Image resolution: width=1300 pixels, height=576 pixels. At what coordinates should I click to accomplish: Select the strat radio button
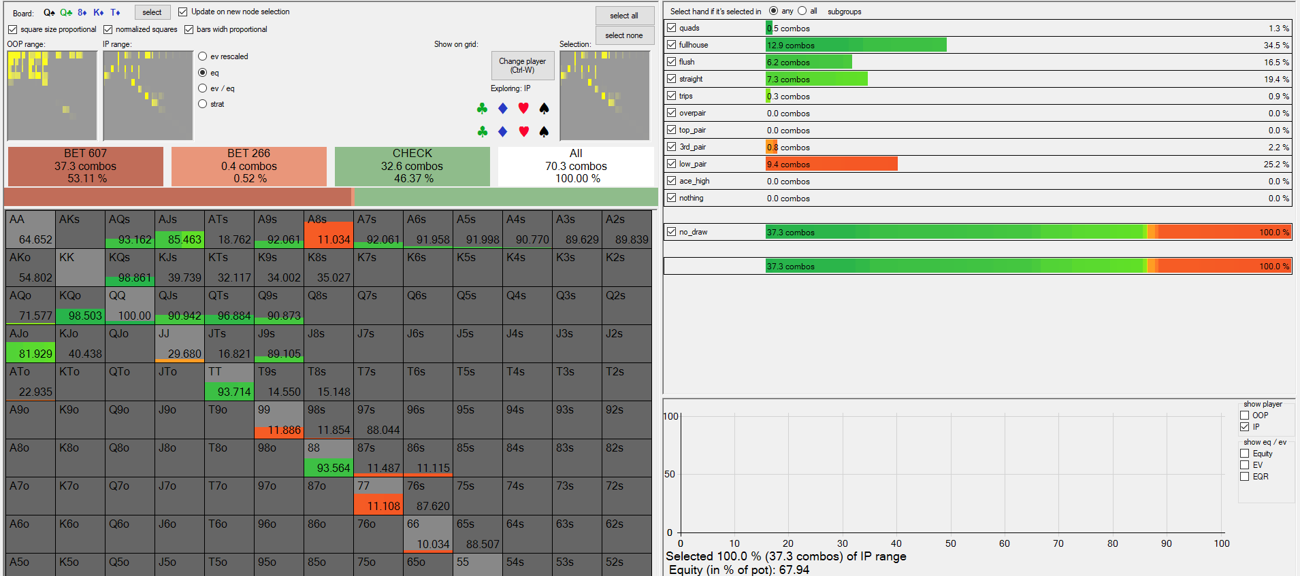(203, 104)
